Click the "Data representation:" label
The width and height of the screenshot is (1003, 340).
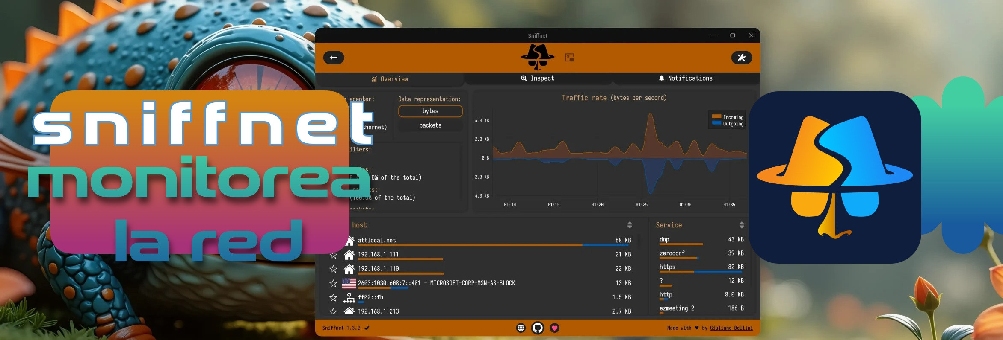429,99
